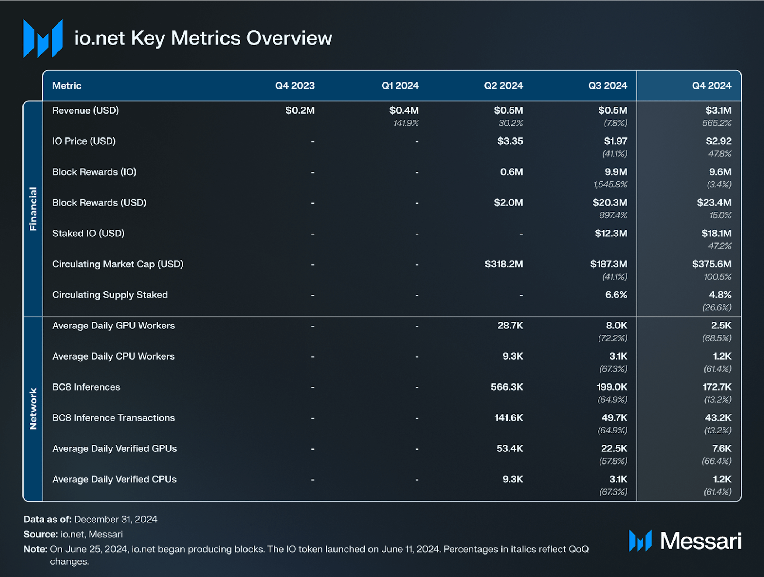Select supply staked '6.6%'
This screenshot has width=764, height=577.
tap(616, 295)
